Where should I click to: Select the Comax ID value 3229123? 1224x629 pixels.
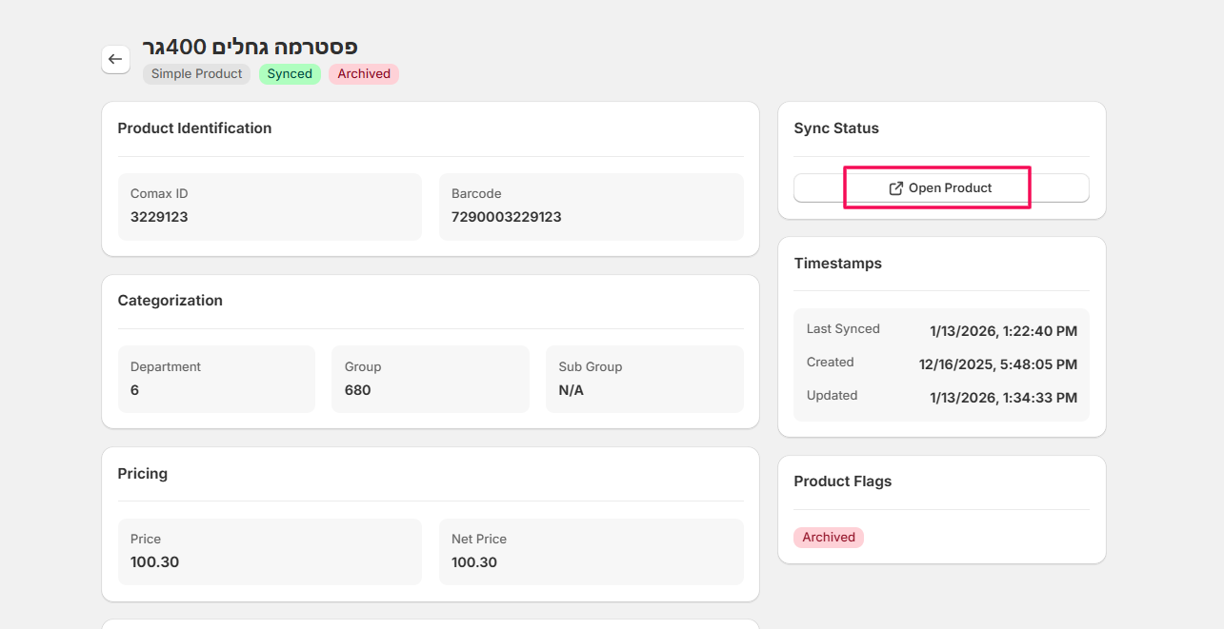click(159, 217)
